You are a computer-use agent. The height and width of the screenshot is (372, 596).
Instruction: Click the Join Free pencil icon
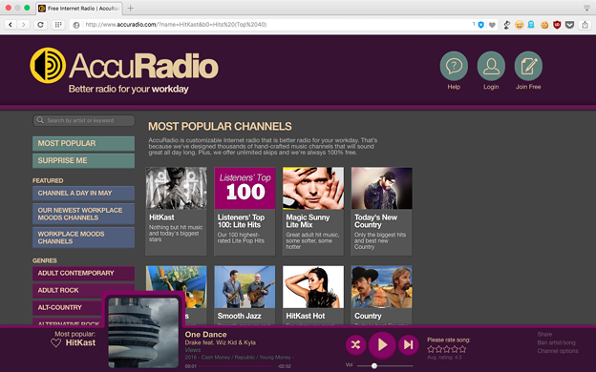[x=528, y=66]
